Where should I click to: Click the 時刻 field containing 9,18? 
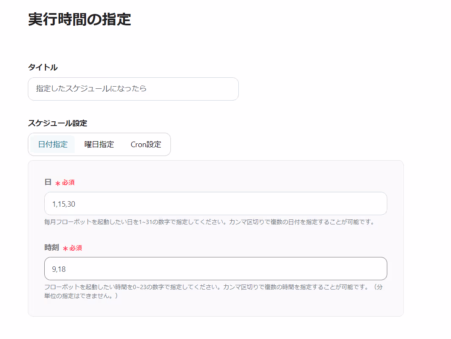216,269
